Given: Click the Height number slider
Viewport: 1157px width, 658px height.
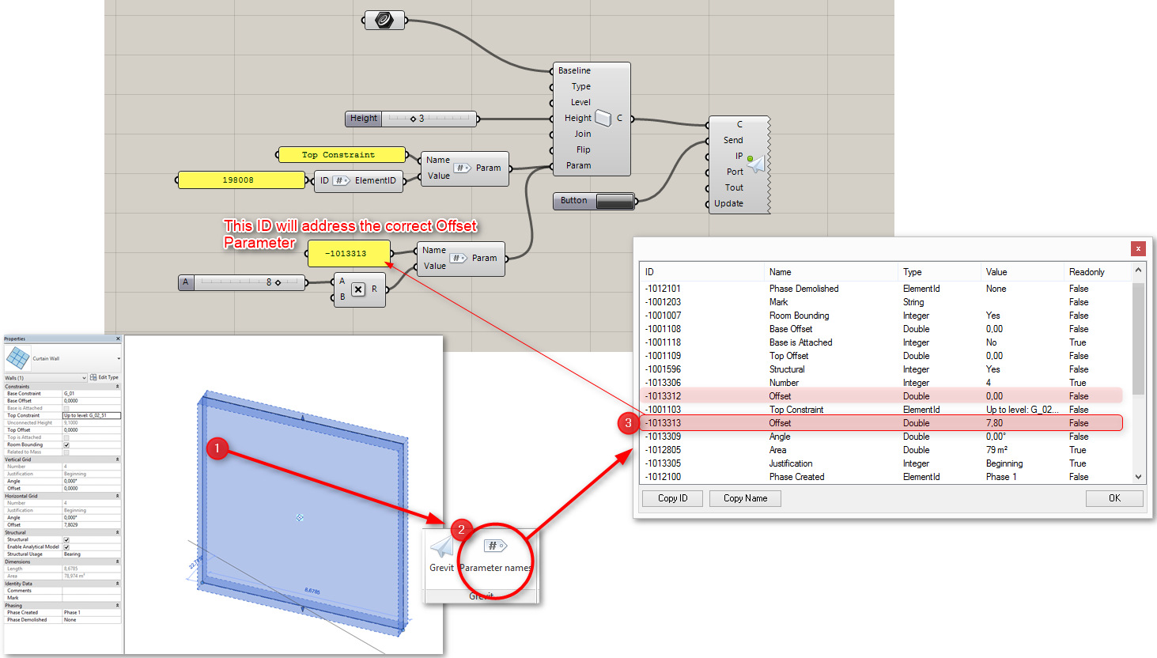Looking at the screenshot, I should (x=411, y=119).
